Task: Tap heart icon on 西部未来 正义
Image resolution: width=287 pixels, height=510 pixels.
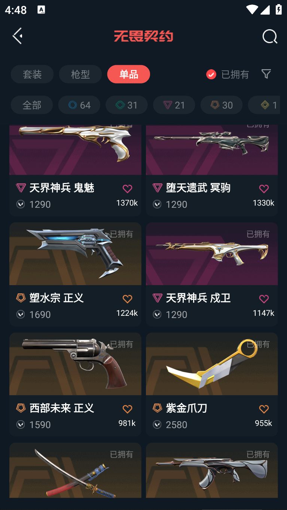Action: [x=127, y=409]
